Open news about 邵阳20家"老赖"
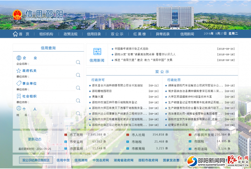Screen dimensions: 251x169 tap(145, 54)
